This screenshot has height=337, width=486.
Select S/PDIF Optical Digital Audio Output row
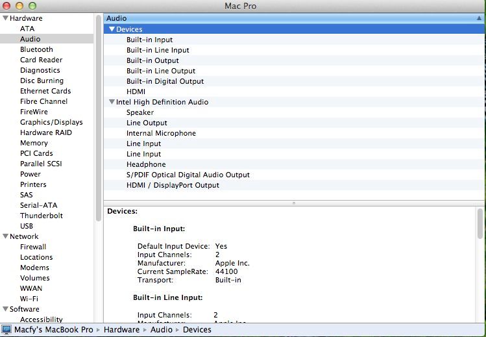click(x=294, y=175)
